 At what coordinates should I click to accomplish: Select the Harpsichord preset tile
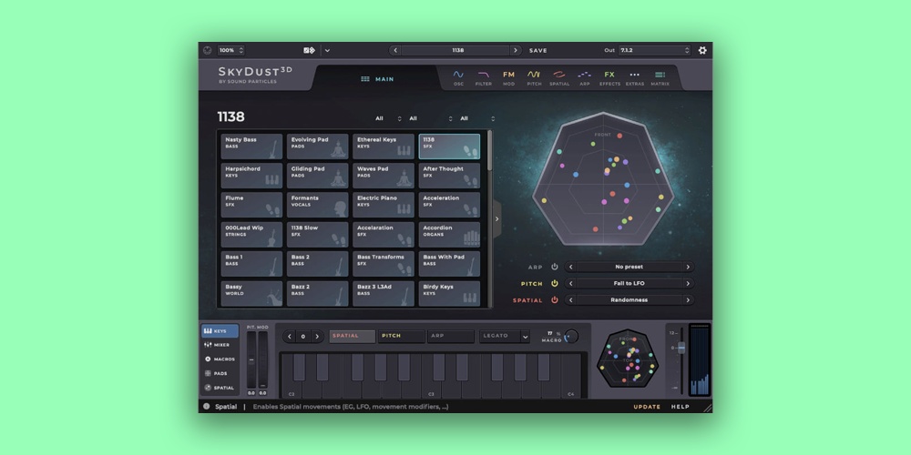point(252,175)
